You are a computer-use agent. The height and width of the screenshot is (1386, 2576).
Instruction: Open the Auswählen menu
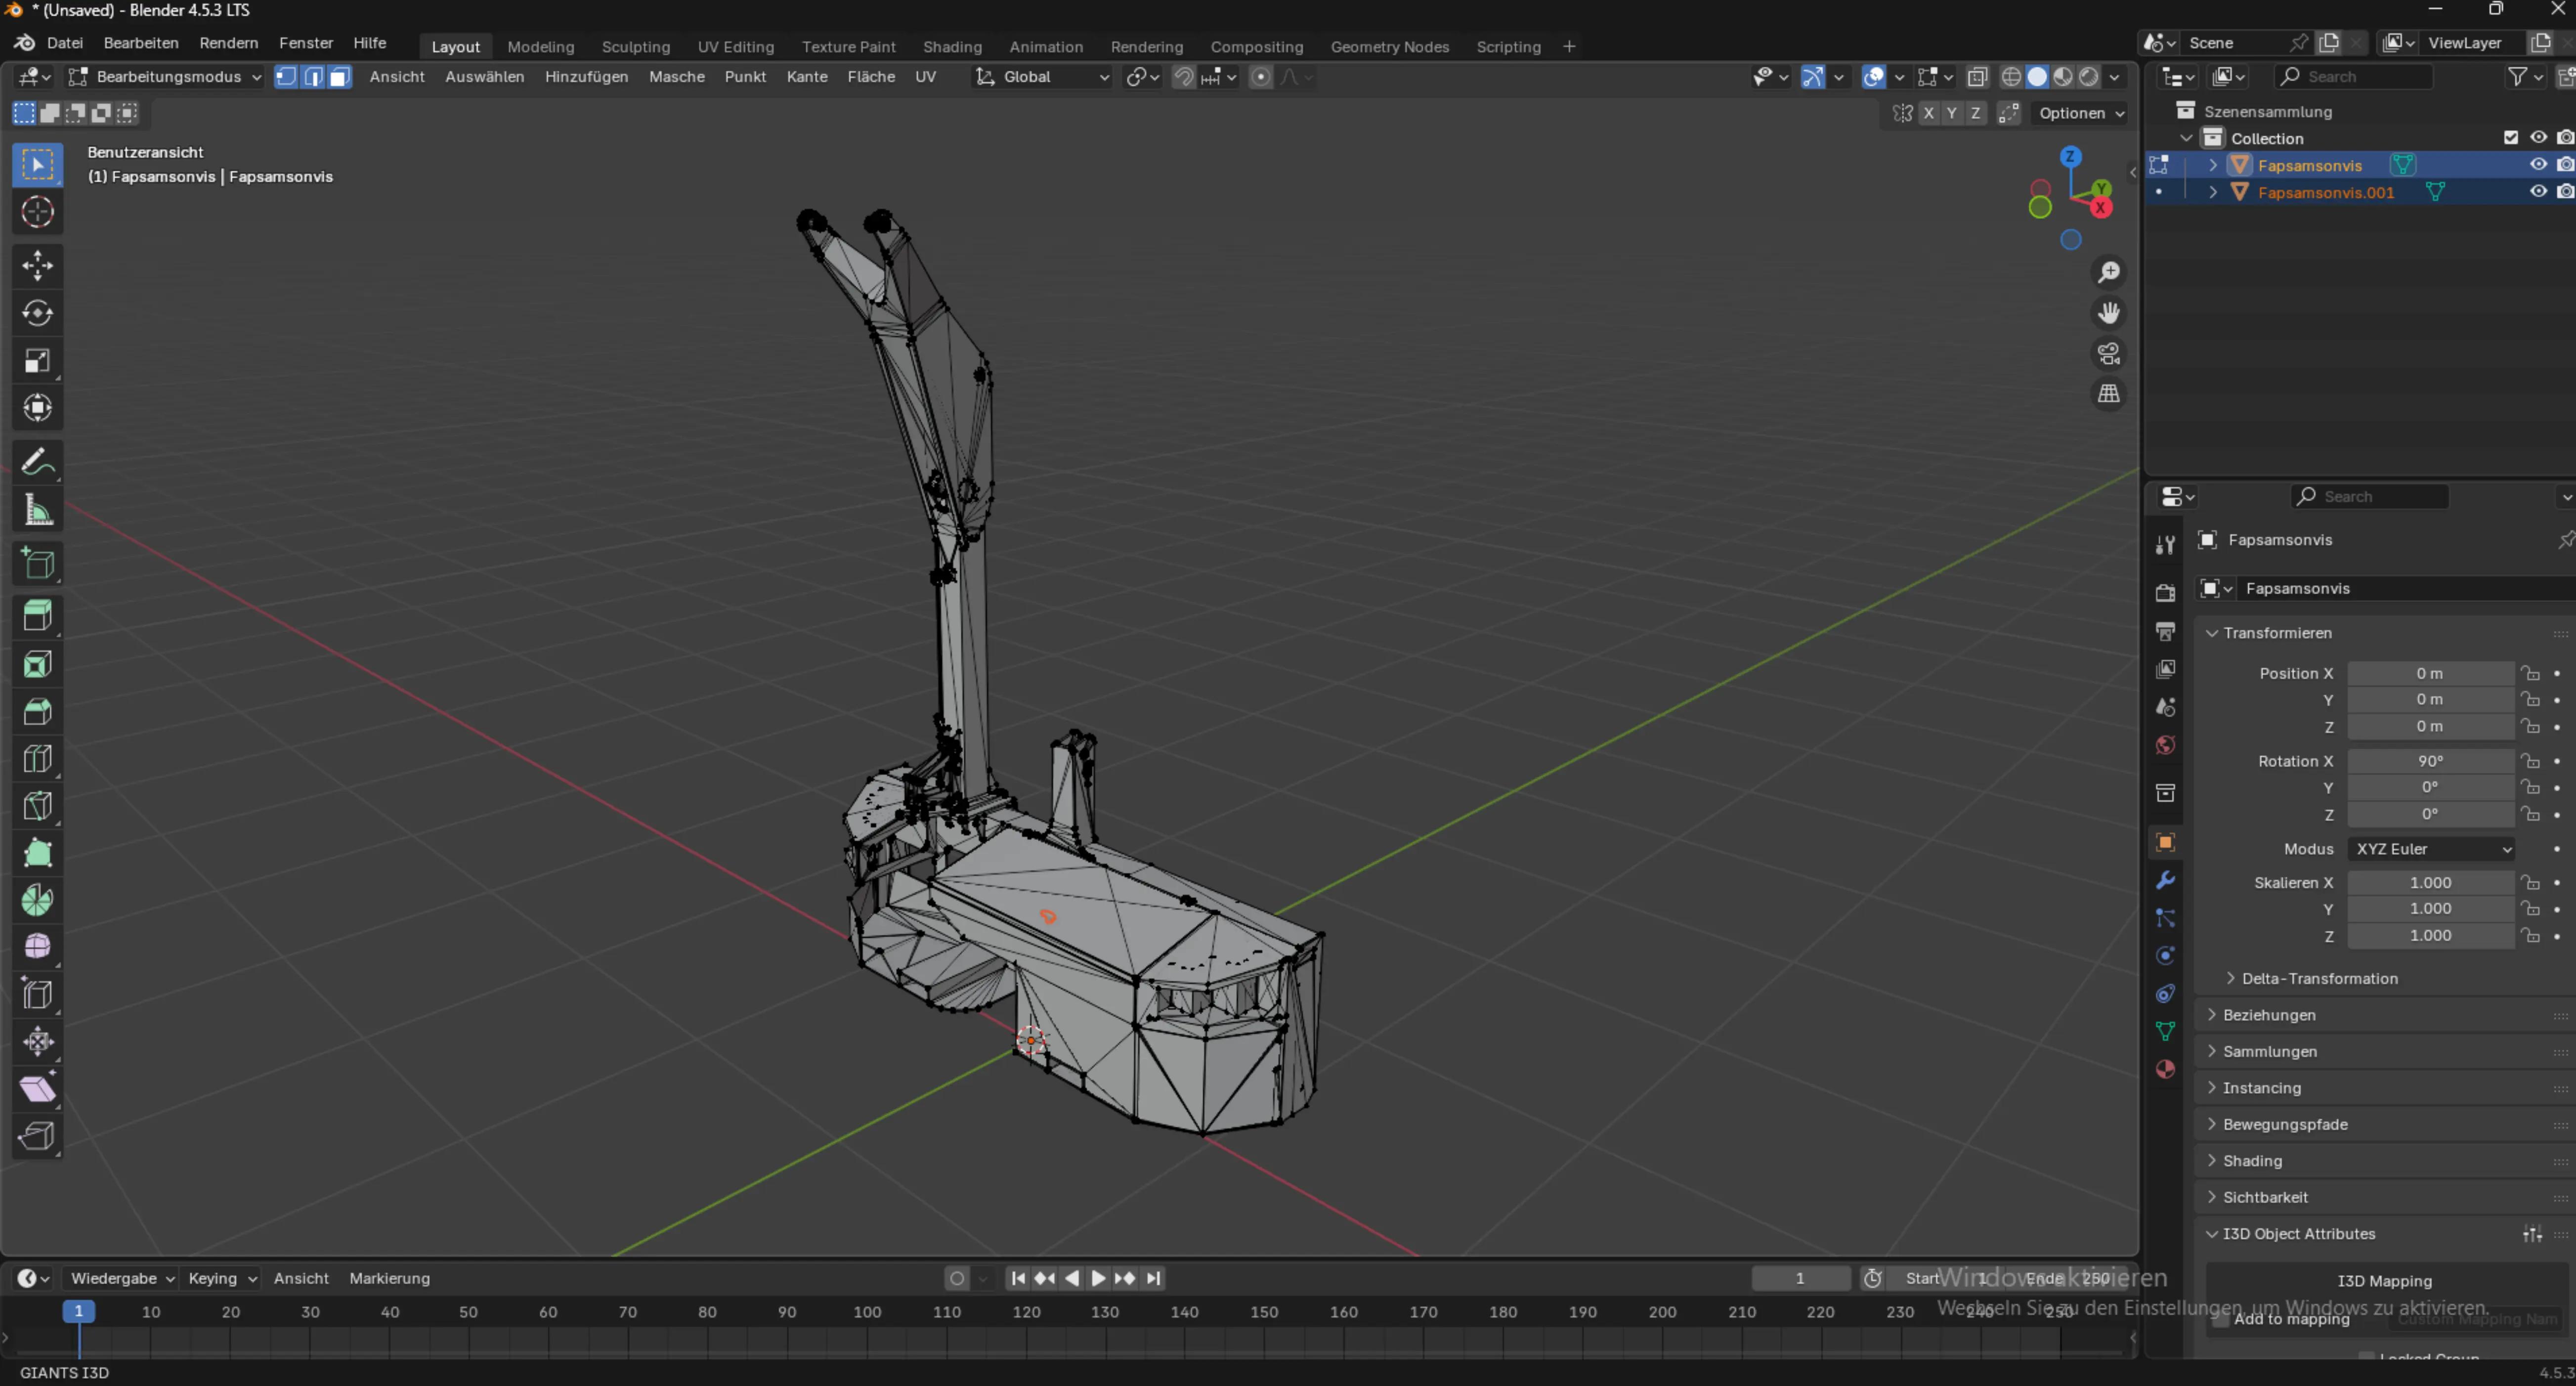[485, 77]
